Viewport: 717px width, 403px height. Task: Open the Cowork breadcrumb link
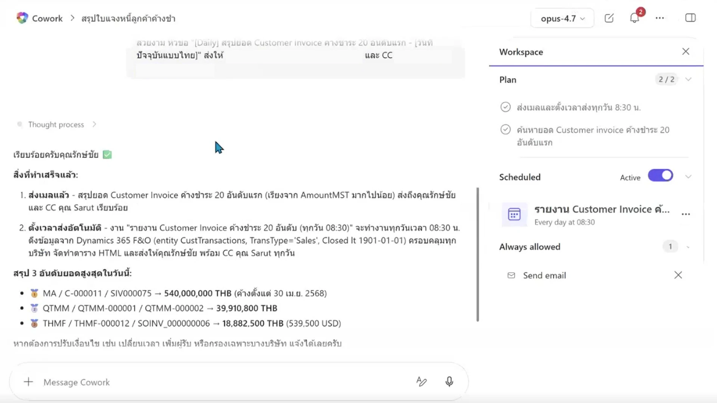click(x=47, y=18)
